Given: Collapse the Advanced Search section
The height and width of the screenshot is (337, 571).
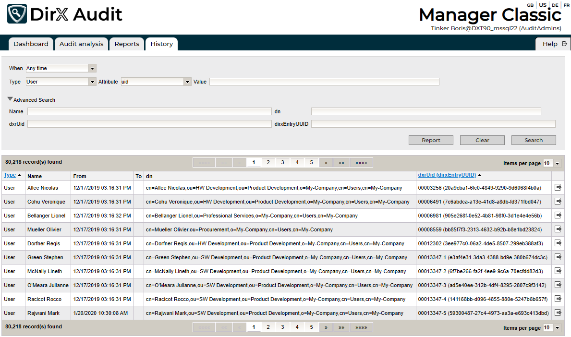Looking at the screenshot, I should pos(10,100).
